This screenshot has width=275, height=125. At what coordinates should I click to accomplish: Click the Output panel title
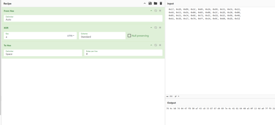point(172,103)
